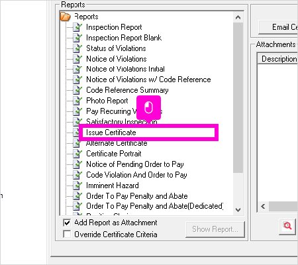
Task: Select Notice of Pending Order to Pay
Action: 135,164
